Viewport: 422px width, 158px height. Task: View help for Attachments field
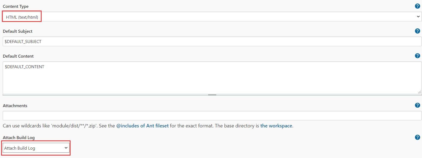click(417, 106)
